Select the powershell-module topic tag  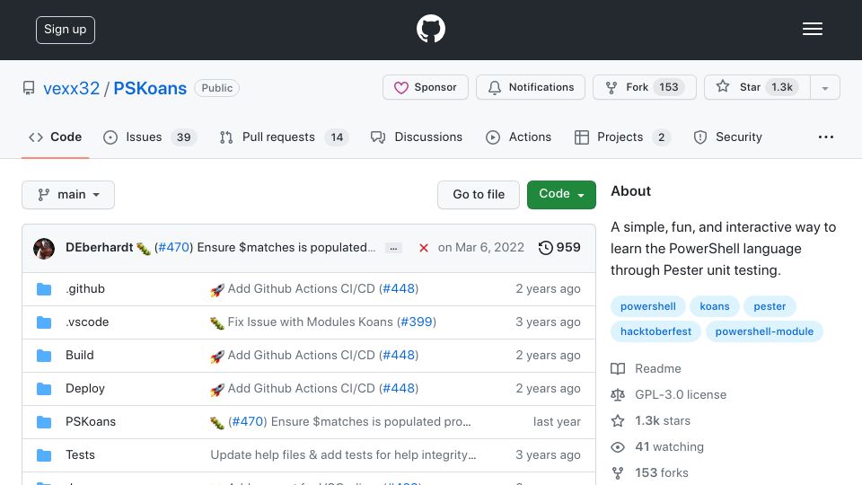coord(764,331)
